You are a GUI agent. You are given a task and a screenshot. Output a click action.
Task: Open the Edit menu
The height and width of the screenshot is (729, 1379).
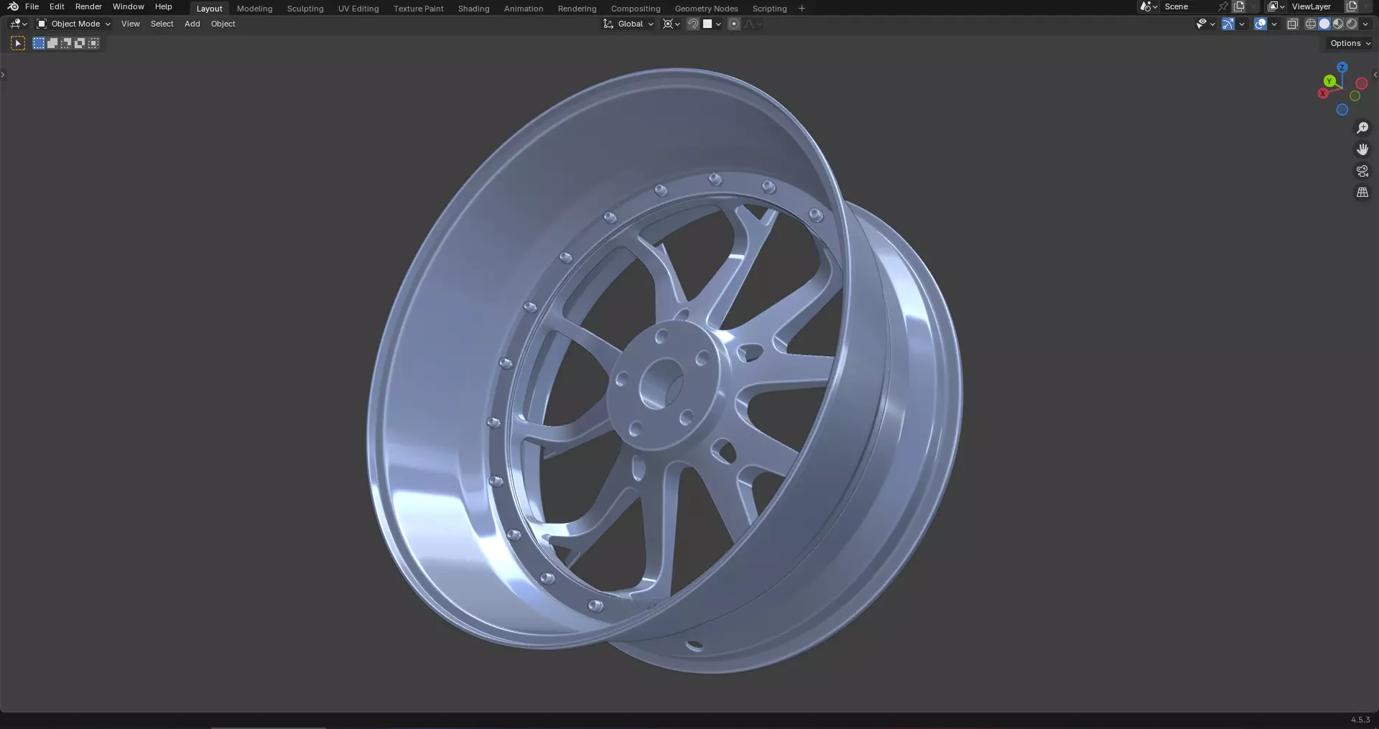point(57,6)
